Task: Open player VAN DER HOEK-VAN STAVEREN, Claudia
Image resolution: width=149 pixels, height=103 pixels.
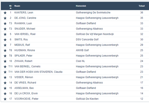Action: 38,72
